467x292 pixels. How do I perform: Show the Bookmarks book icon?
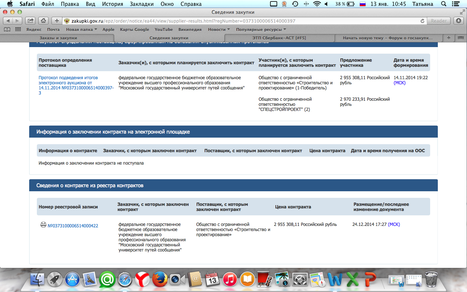click(7, 30)
